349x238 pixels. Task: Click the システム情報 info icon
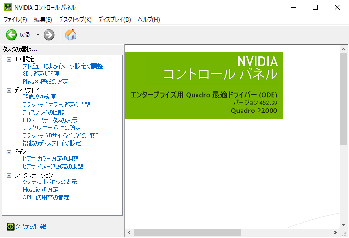click(10, 227)
